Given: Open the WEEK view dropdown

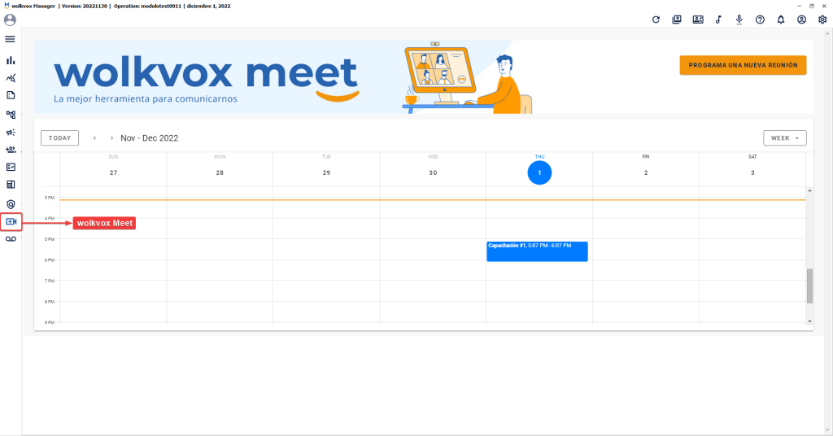Looking at the screenshot, I should pyautogui.click(x=785, y=138).
